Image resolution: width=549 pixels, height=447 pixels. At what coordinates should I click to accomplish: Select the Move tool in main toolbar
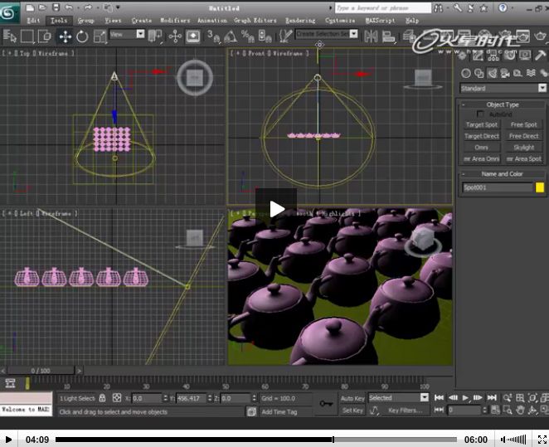coord(65,36)
